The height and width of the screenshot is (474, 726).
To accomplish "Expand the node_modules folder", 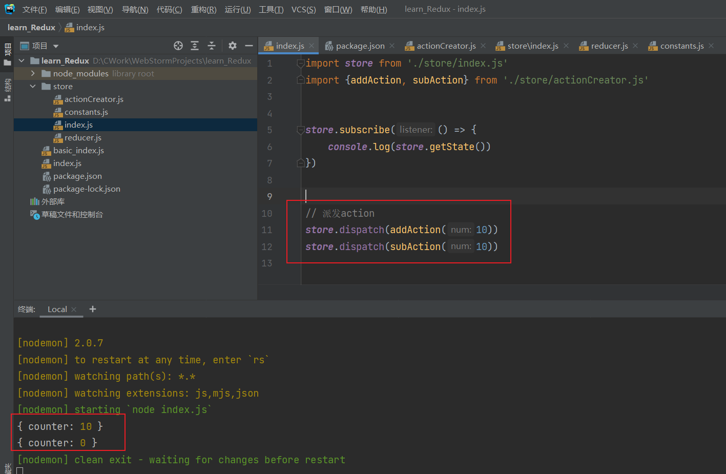I will click(x=33, y=73).
